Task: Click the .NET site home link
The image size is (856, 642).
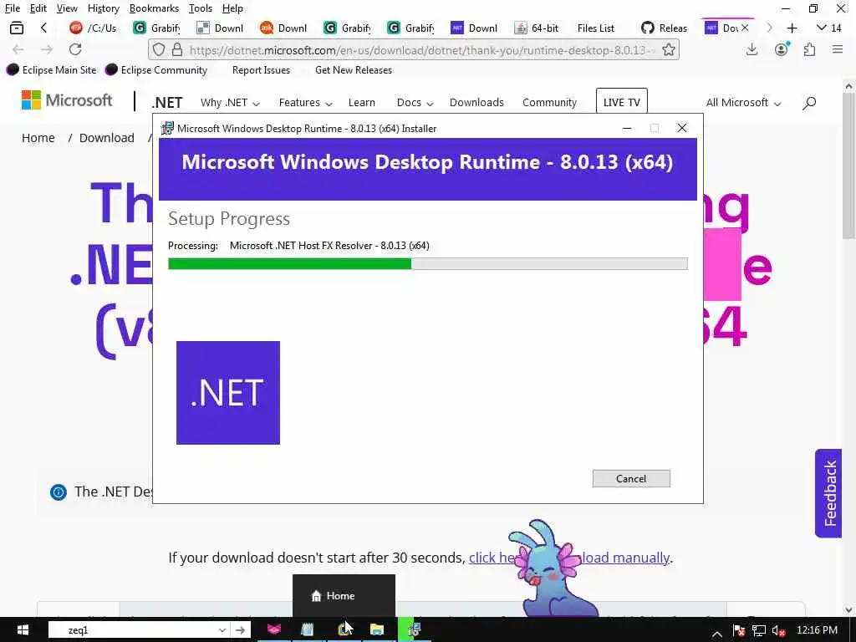Action: point(167,103)
